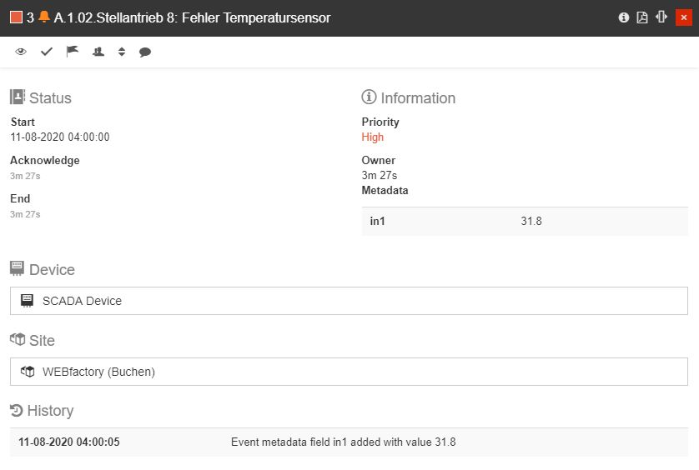
Task: Click the flag icon in toolbar
Action: [73, 52]
